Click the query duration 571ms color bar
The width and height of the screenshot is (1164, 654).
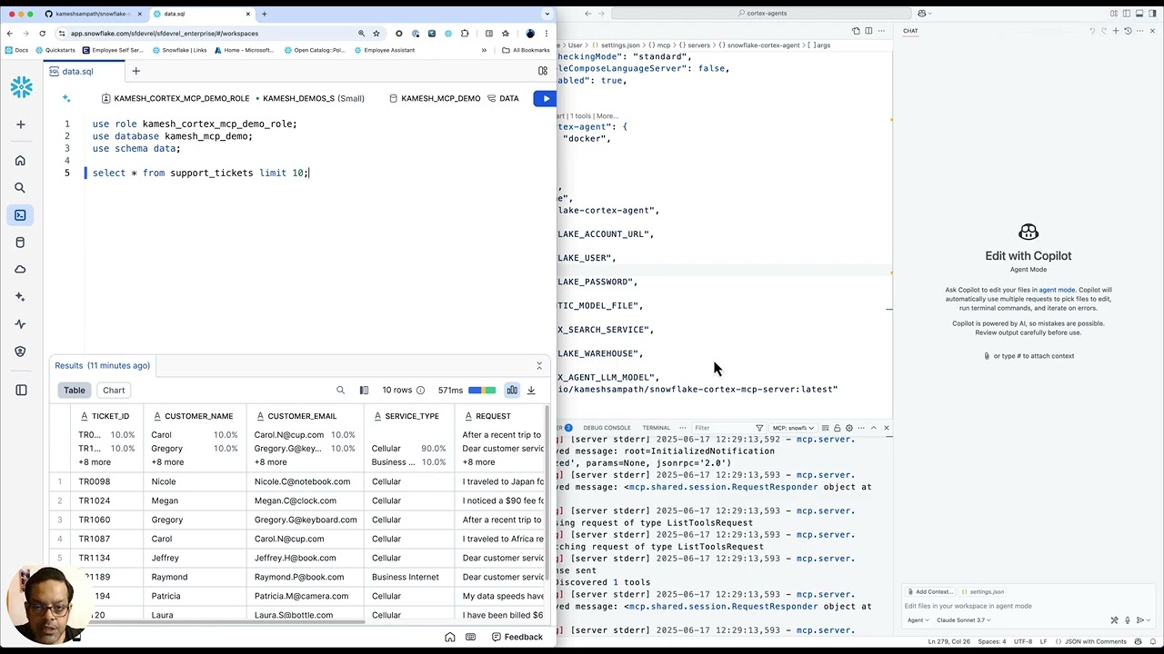482,391
